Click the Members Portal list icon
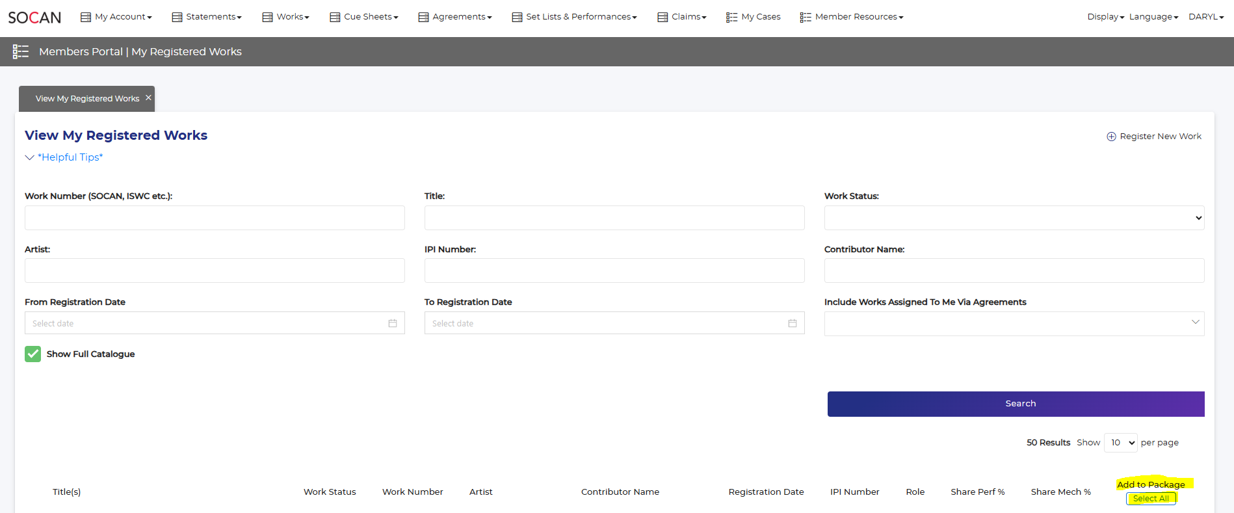This screenshot has width=1234, height=513. [21, 52]
